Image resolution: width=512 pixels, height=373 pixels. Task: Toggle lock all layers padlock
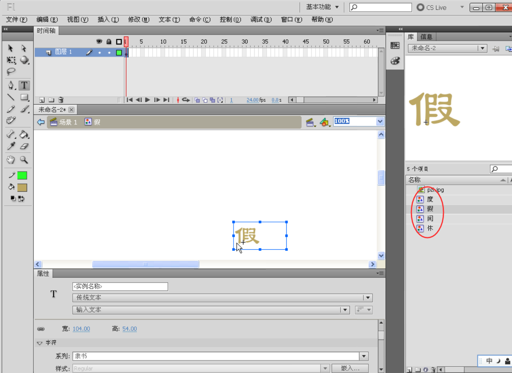click(109, 42)
